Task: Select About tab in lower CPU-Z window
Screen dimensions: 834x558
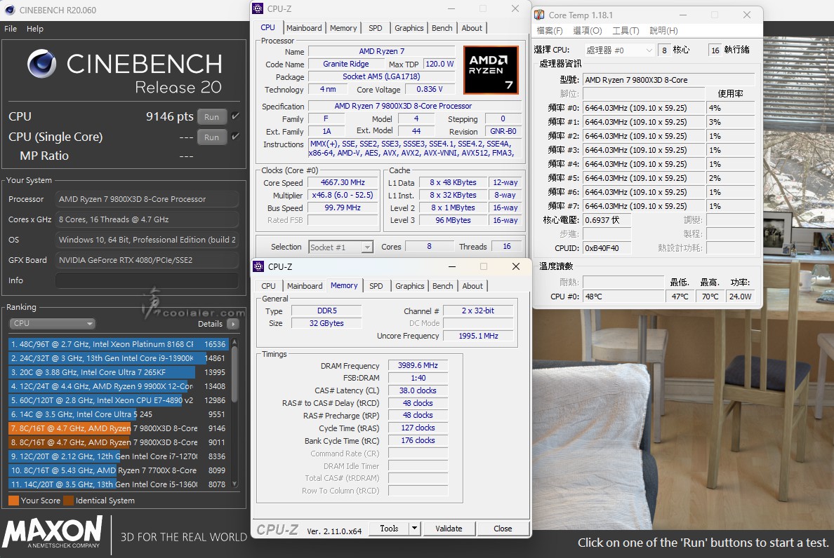Action: coord(472,286)
